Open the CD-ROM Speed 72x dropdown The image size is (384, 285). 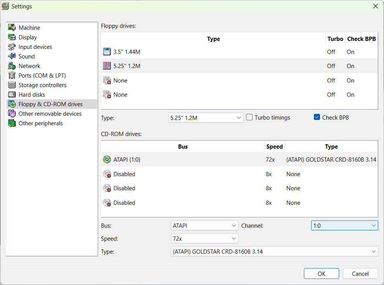tap(204, 239)
